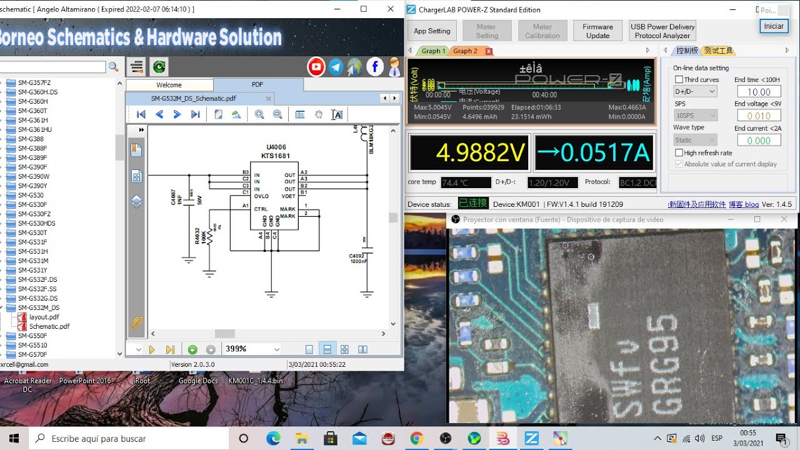
Task: Open the user account avatar icon
Action: click(x=394, y=67)
